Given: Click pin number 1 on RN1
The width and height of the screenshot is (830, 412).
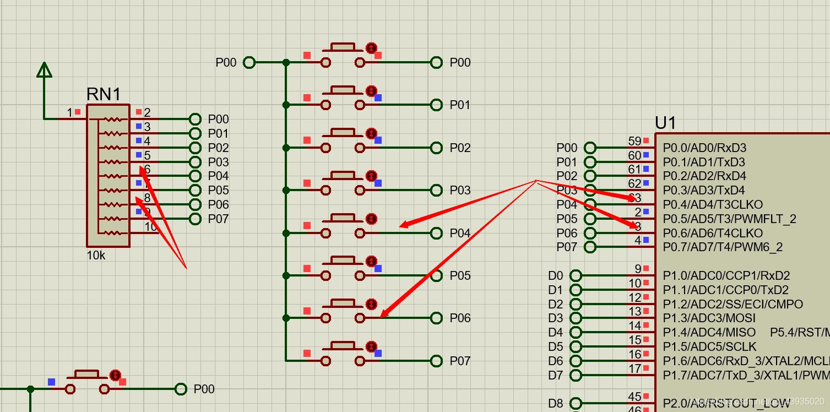Looking at the screenshot, I should [70, 112].
